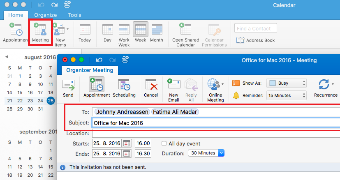Cancel the meeting
This screenshot has width=340, height=180.
tap(151, 88)
